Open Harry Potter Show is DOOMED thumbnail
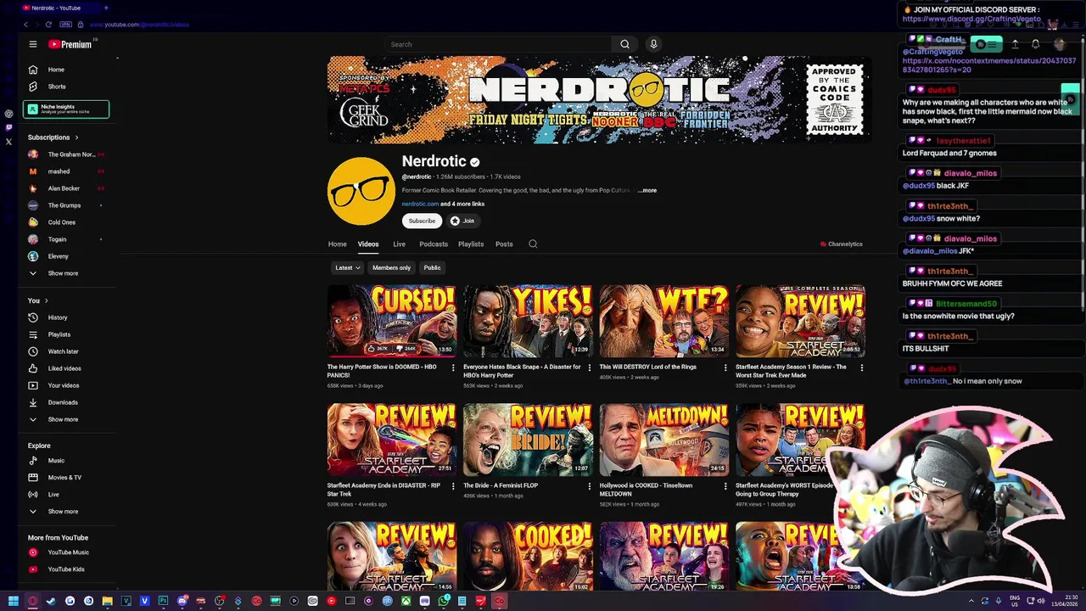The image size is (1086, 611). pyautogui.click(x=391, y=321)
